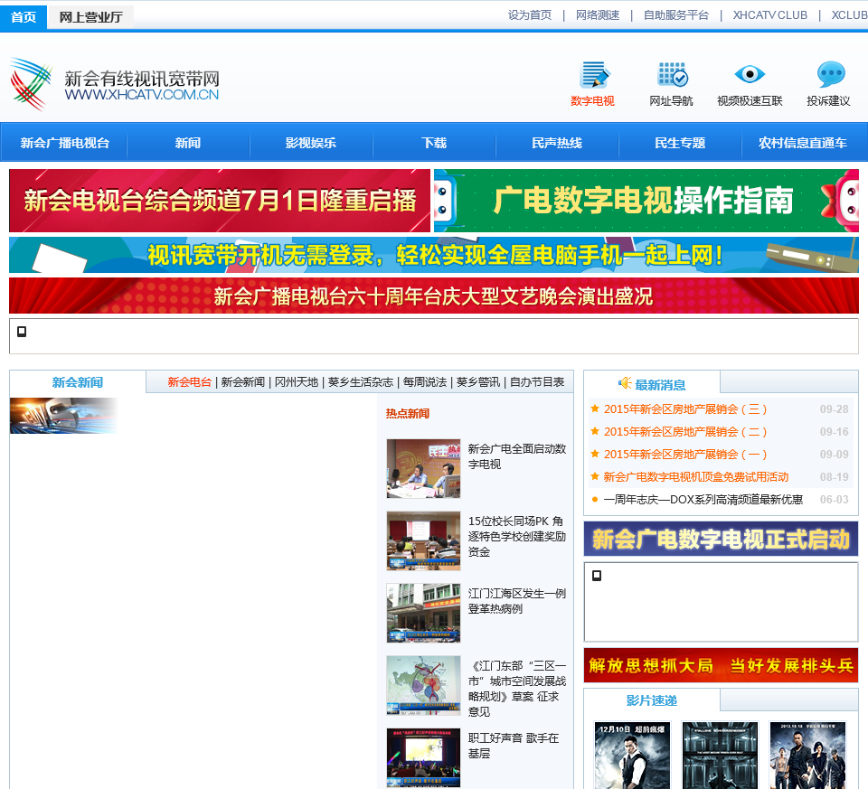Open thumbnail for 15位校长同场PK story
This screenshot has height=789, width=868.
click(423, 541)
